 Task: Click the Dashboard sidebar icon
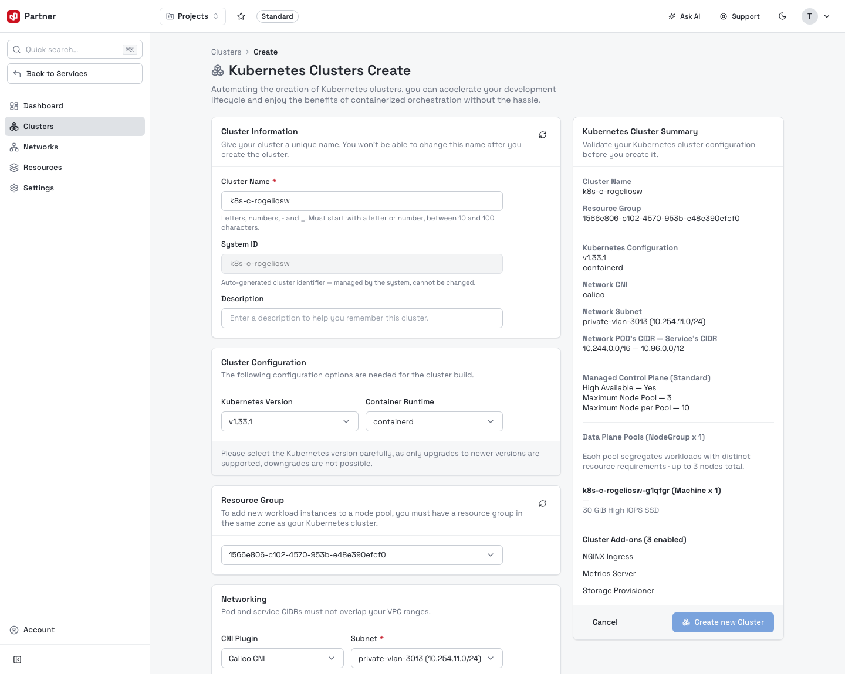point(14,106)
